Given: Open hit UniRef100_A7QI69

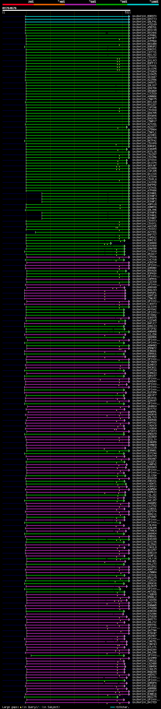Looking at the screenshot, I should pos(144,24).
